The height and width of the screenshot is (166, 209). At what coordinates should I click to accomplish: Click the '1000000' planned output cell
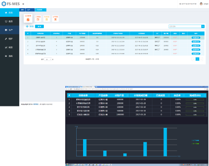coord(120,115)
